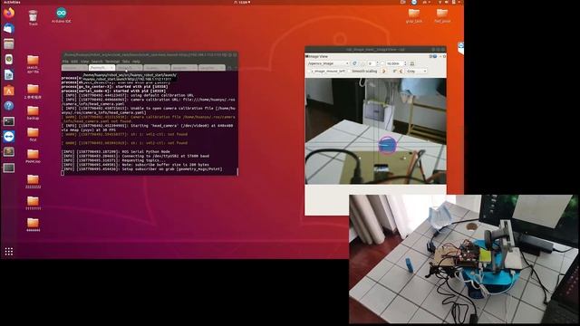Image resolution: width=580 pixels, height=326 pixels.
Task: Open the Gray color scheme dropdown
Action: (x=417, y=71)
